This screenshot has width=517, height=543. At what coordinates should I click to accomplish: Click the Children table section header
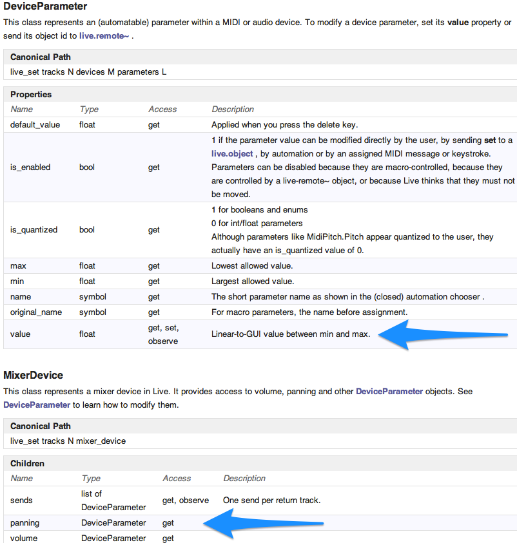click(27, 463)
